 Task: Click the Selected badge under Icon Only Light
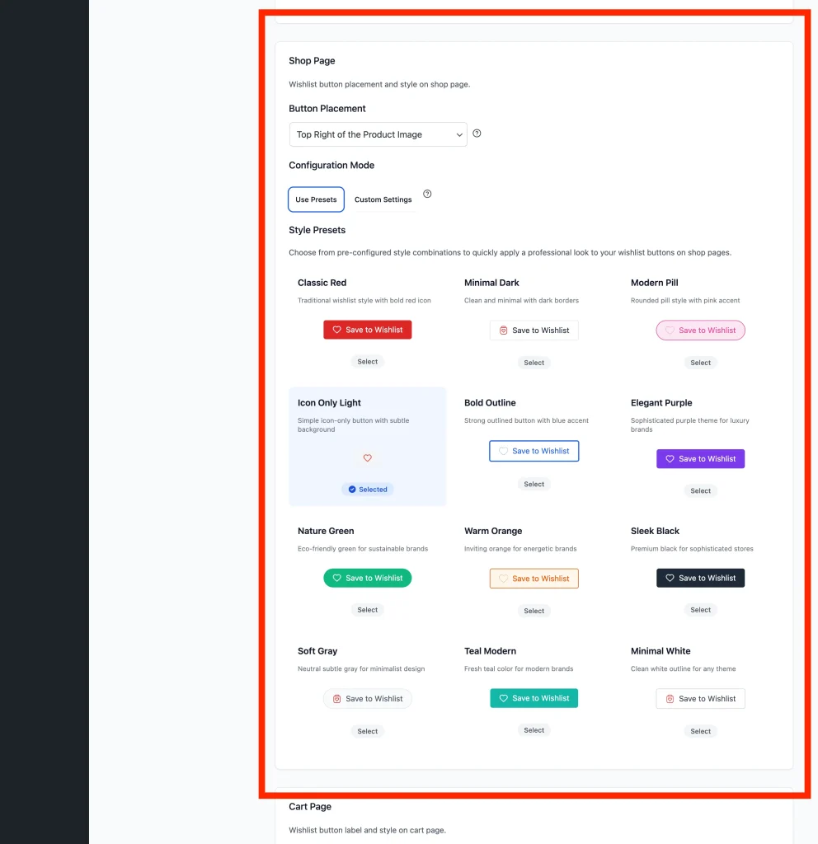point(367,490)
